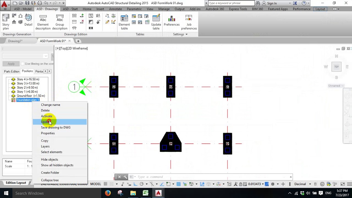Toggle ortho mode in the status bar
The image size is (352, 198).
click(x=135, y=184)
